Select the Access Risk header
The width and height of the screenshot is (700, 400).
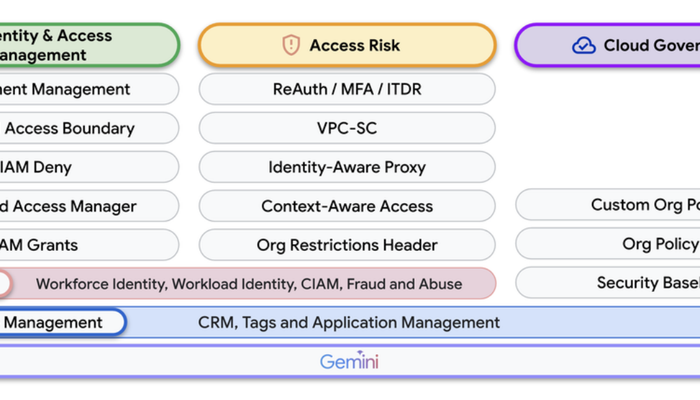[347, 46]
